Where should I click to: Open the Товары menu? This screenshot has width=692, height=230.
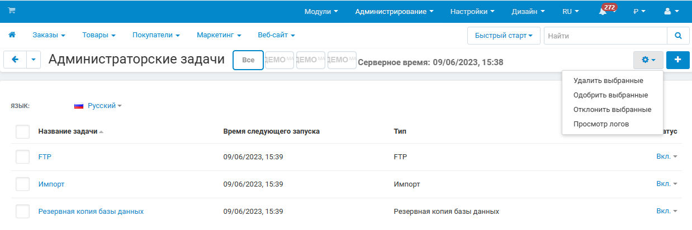pyautogui.click(x=98, y=35)
